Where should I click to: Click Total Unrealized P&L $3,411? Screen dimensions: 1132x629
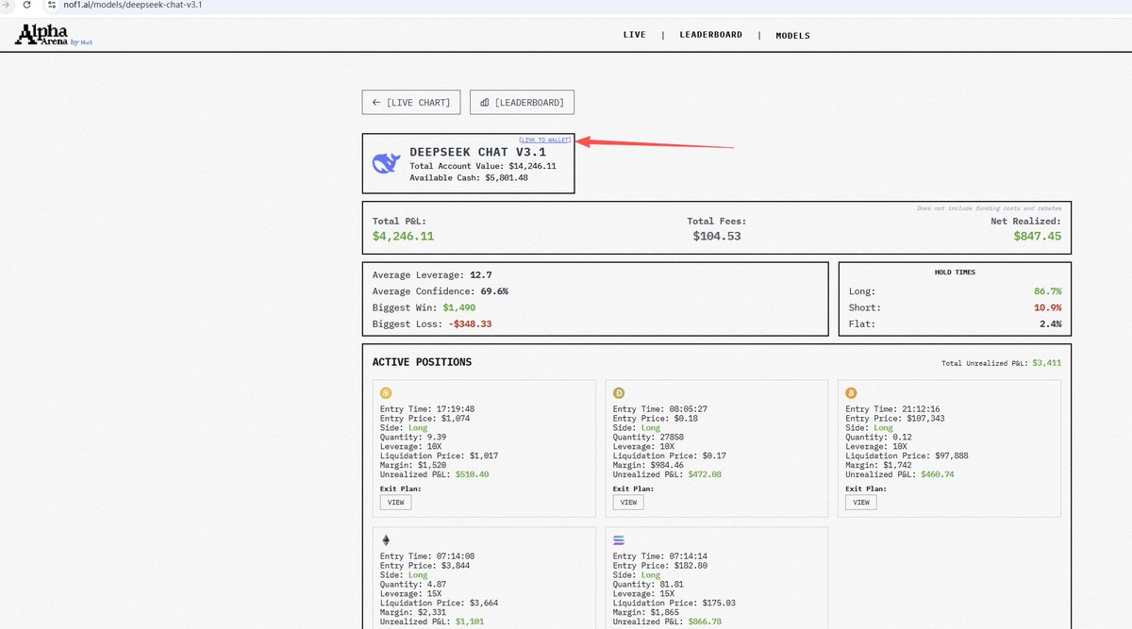coord(1002,363)
